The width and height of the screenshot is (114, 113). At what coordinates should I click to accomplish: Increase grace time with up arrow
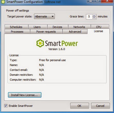pyautogui.click(x=94, y=16)
